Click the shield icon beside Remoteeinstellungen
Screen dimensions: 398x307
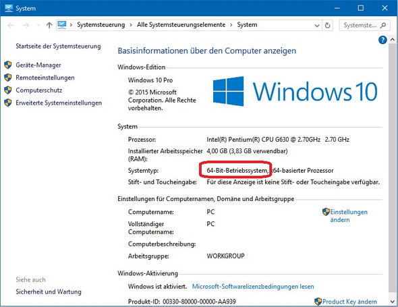tap(8, 78)
